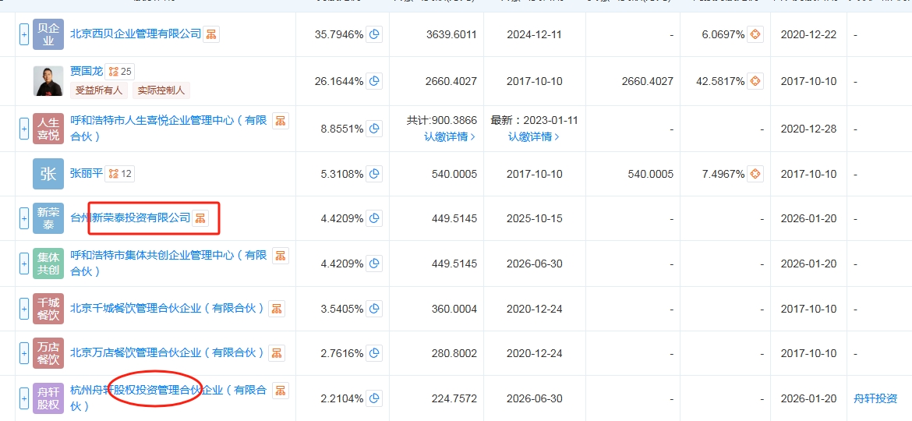Expand the 北京西贝企业管理有限公司 row with plus button

coord(24,34)
